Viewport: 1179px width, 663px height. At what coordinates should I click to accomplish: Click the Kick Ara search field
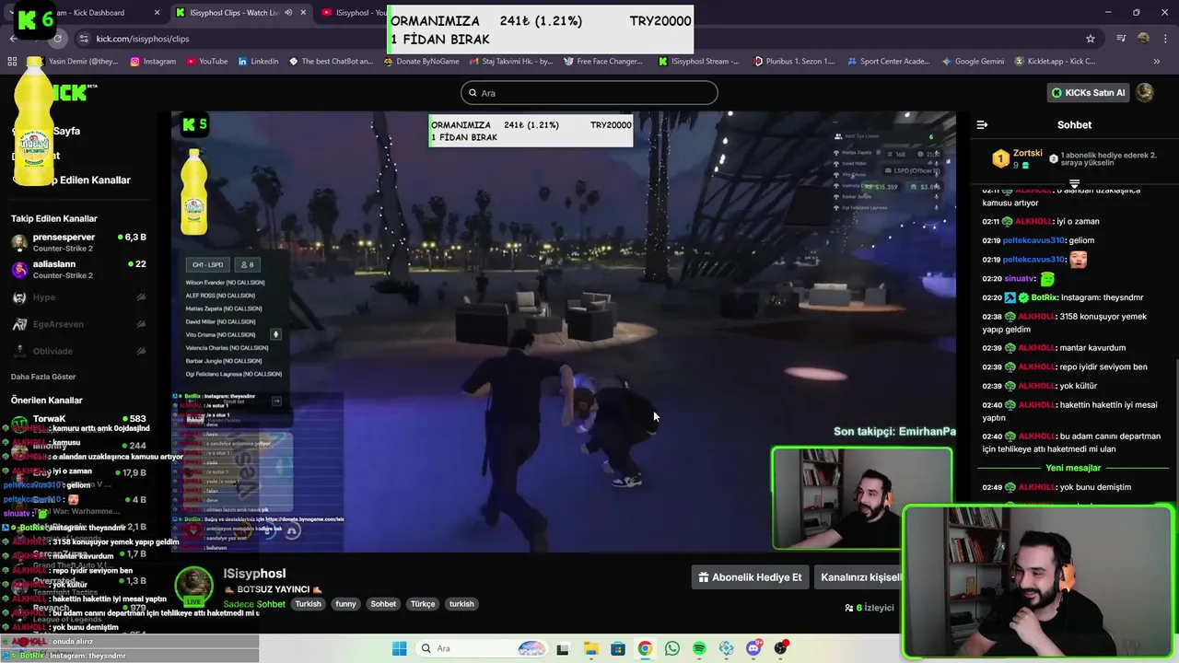589,93
